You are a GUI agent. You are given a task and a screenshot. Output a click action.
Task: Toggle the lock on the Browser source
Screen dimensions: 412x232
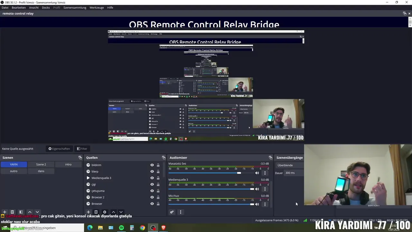point(158,204)
